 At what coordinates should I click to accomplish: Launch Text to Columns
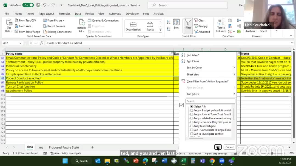221,26
